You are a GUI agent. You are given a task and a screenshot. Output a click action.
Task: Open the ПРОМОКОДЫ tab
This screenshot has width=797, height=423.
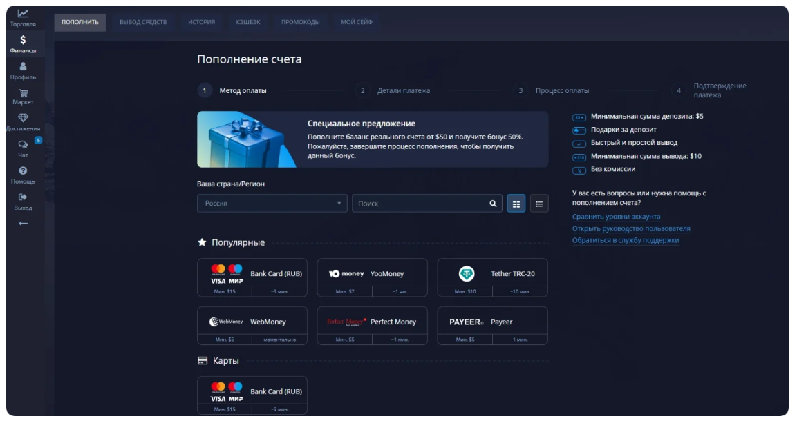pyautogui.click(x=301, y=22)
